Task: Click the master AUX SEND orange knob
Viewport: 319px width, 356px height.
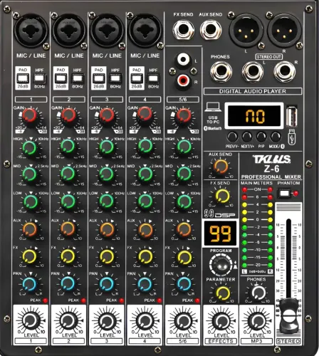Action: (221, 167)
